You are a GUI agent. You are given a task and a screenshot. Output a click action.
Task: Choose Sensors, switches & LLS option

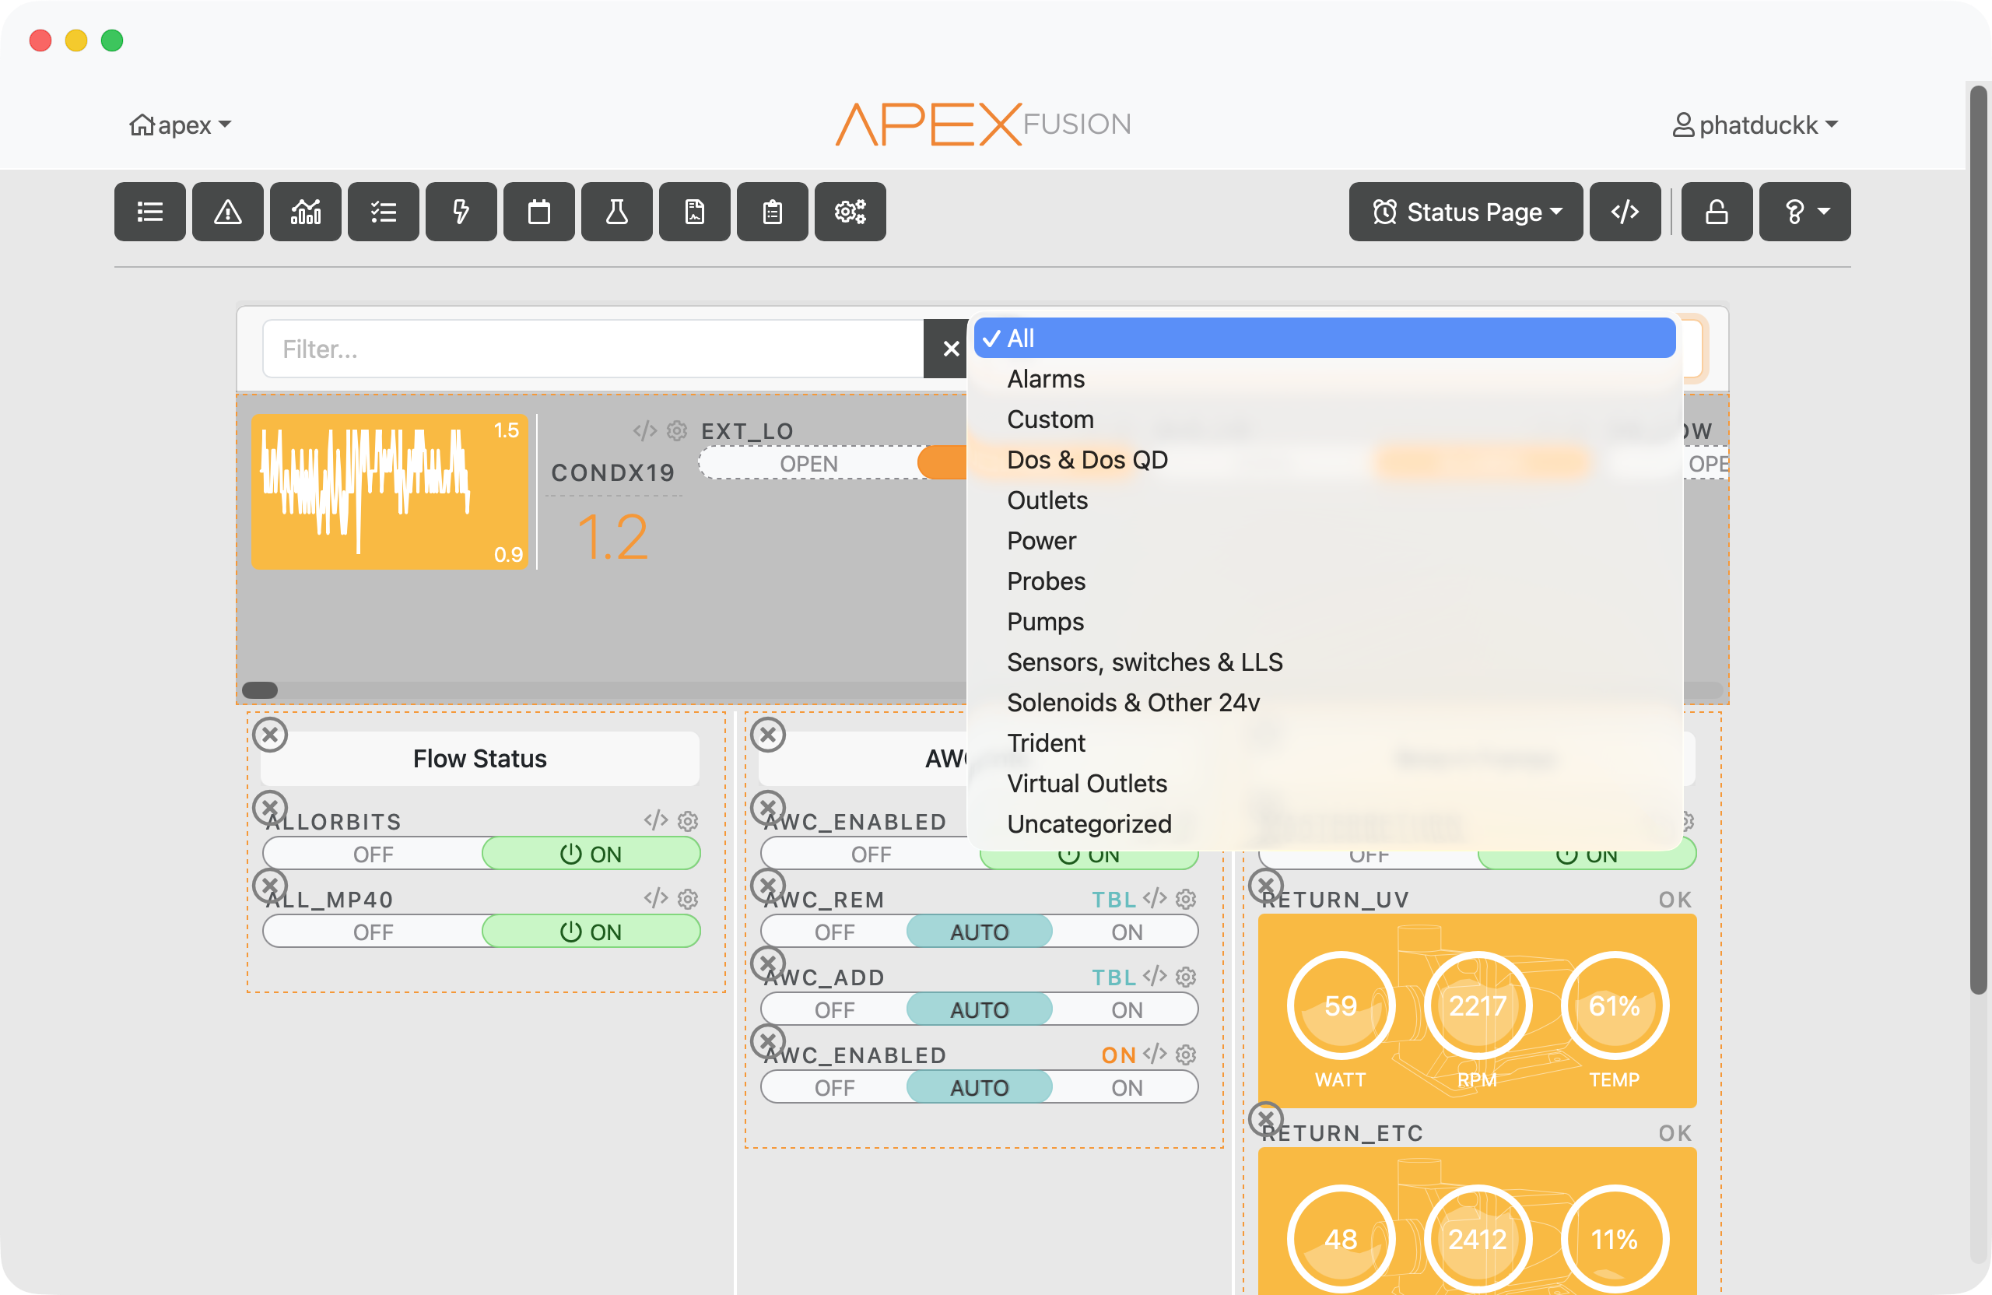[1325, 662]
